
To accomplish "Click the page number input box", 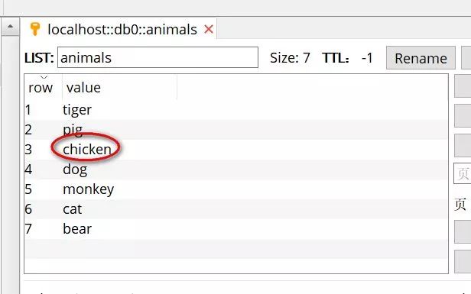I will coord(463,173).
